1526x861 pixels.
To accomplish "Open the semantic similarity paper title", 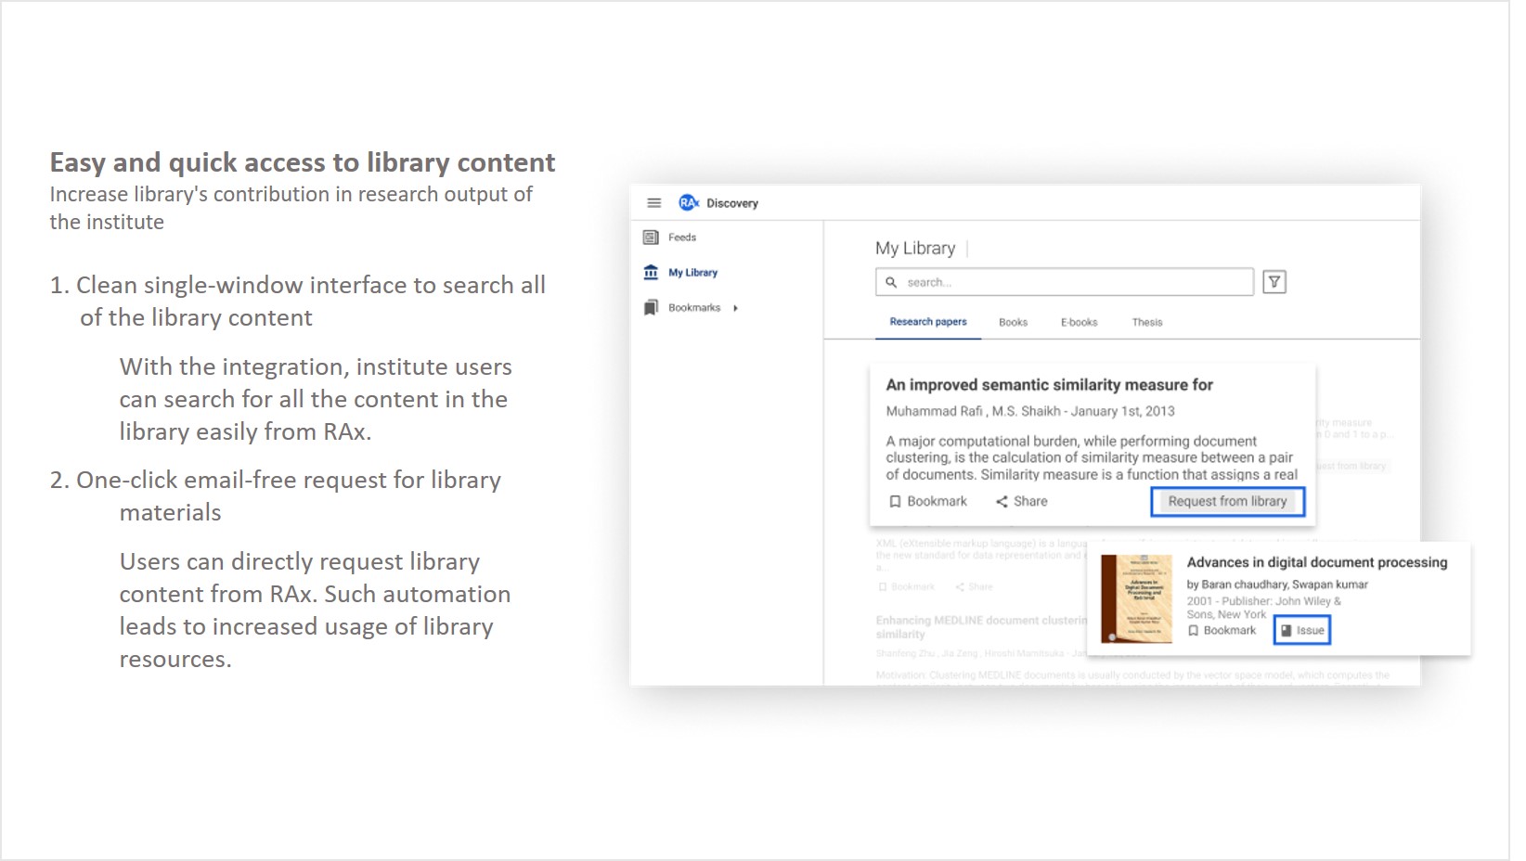I will (1049, 385).
